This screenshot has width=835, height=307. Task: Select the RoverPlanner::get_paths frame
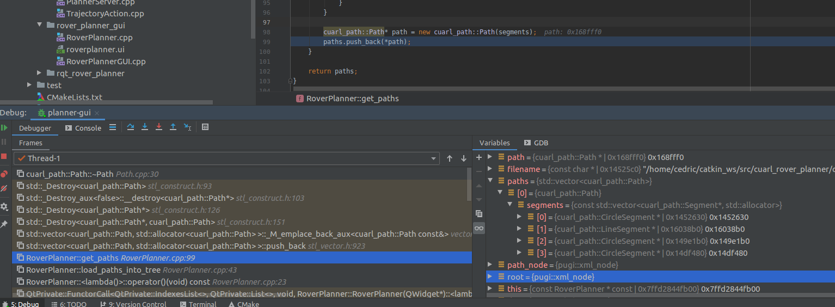pos(242,258)
